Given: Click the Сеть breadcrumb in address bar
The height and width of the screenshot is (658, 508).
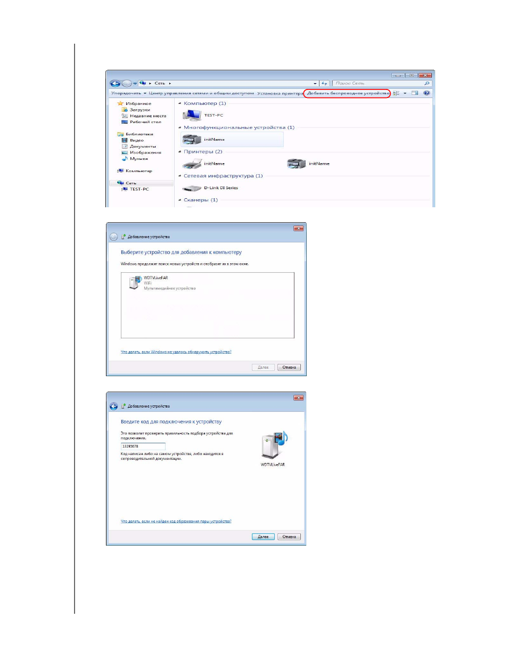Looking at the screenshot, I should (x=160, y=84).
